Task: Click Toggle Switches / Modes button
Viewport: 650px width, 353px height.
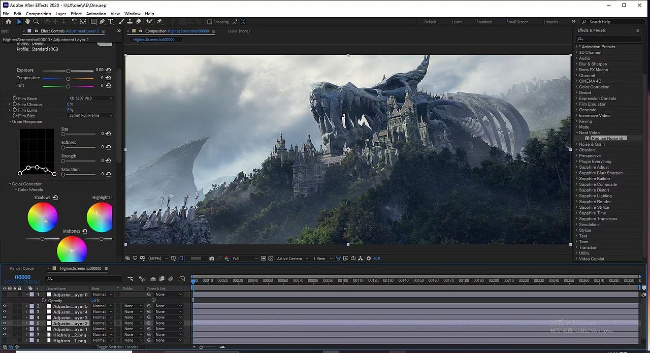Action: pos(117,347)
